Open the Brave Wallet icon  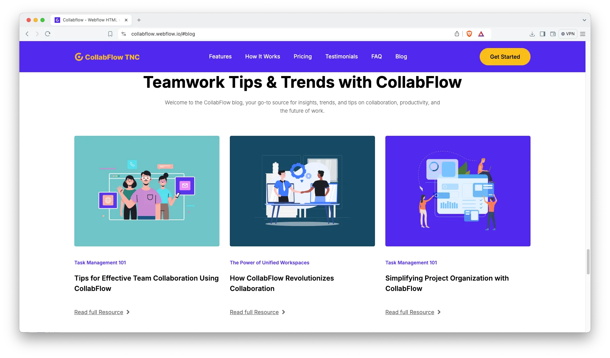(553, 34)
